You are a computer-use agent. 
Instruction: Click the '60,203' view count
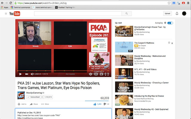[105, 98]
